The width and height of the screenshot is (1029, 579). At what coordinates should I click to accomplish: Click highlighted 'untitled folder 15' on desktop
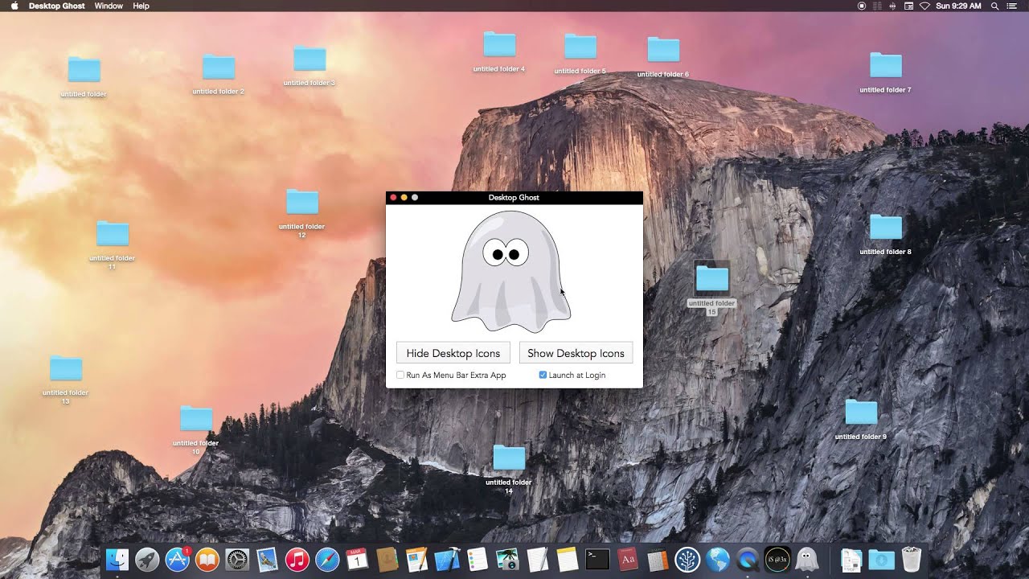click(712, 287)
